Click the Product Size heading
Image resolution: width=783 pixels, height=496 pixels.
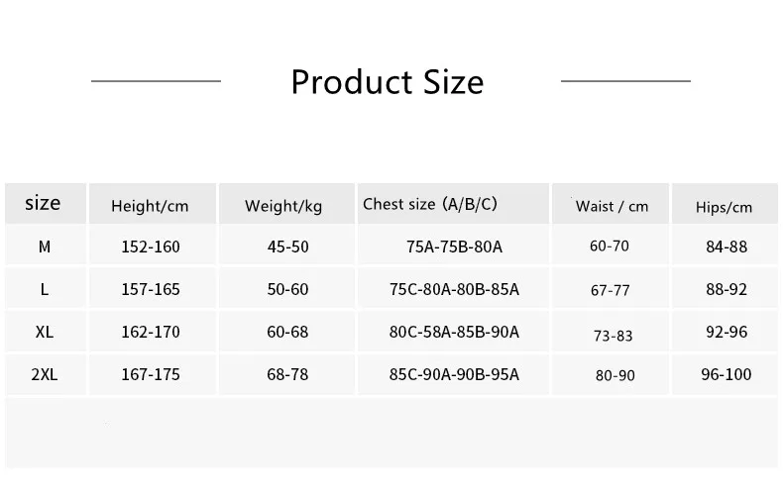pos(388,82)
